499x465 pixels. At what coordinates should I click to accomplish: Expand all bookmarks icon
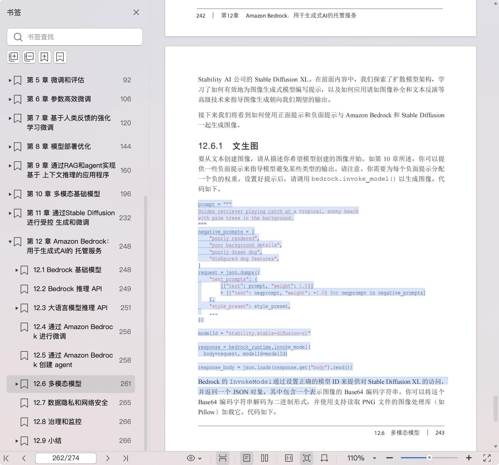coord(13,57)
